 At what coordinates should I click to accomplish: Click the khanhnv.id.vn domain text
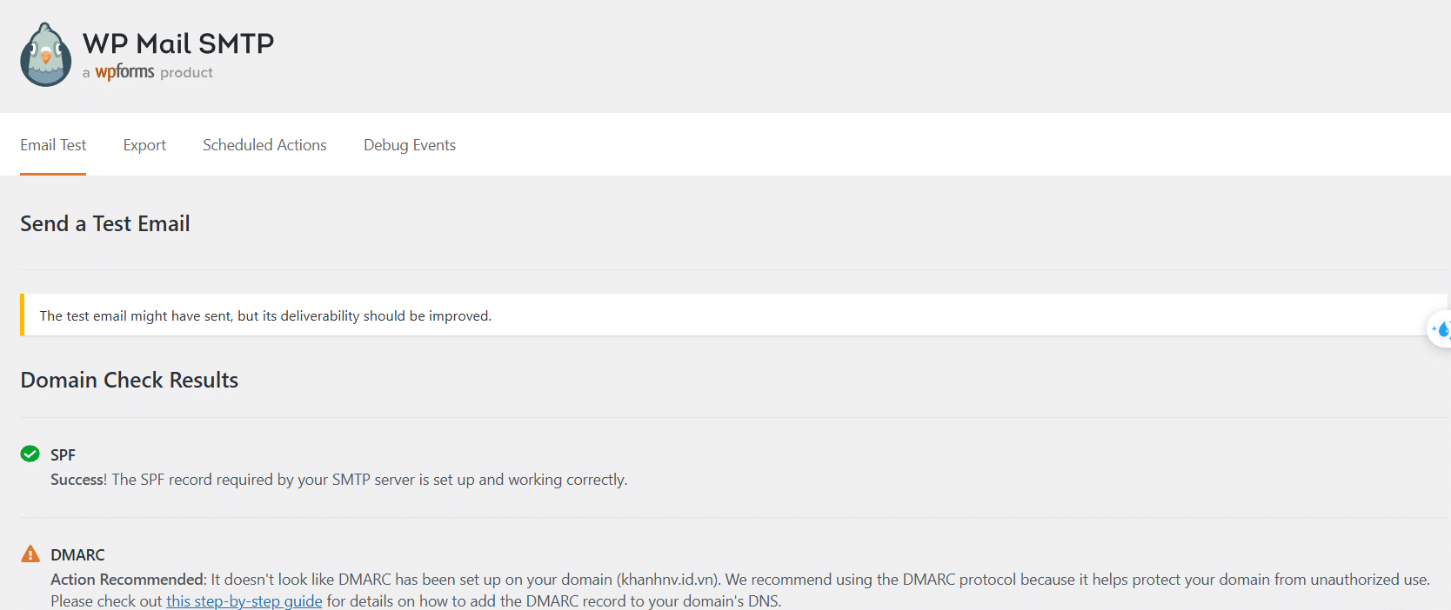[x=668, y=580]
